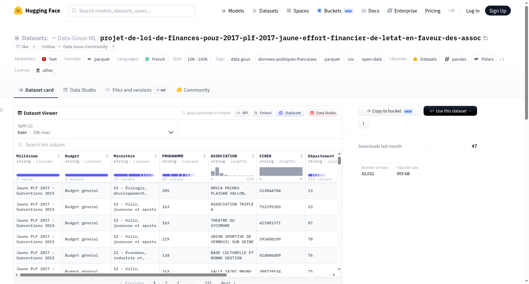Click the API button
This screenshot has height=284, width=529.
click(x=242, y=113)
